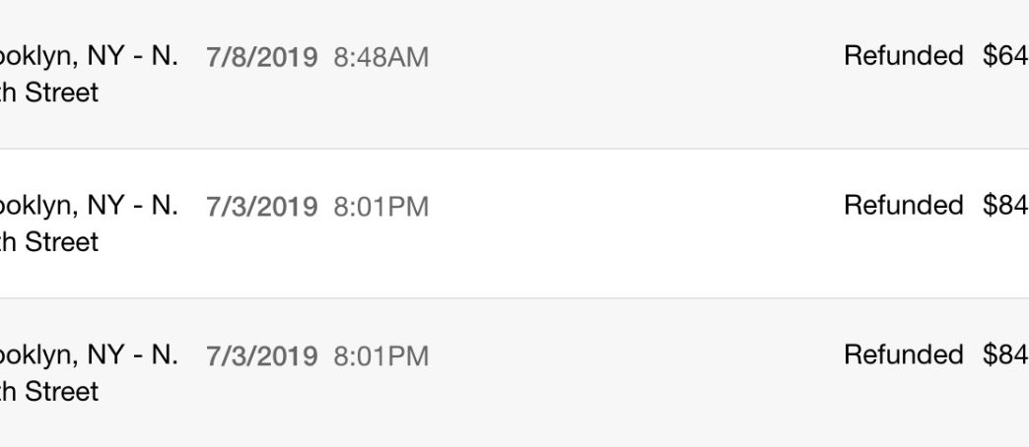Open Refunded status in white middle row
Screen dimensions: 1029x447
point(904,205)
